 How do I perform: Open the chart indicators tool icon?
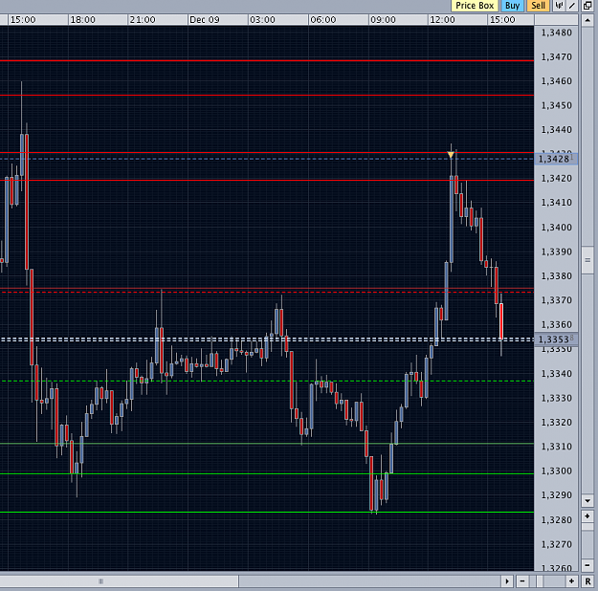click(x=560, y=6)
